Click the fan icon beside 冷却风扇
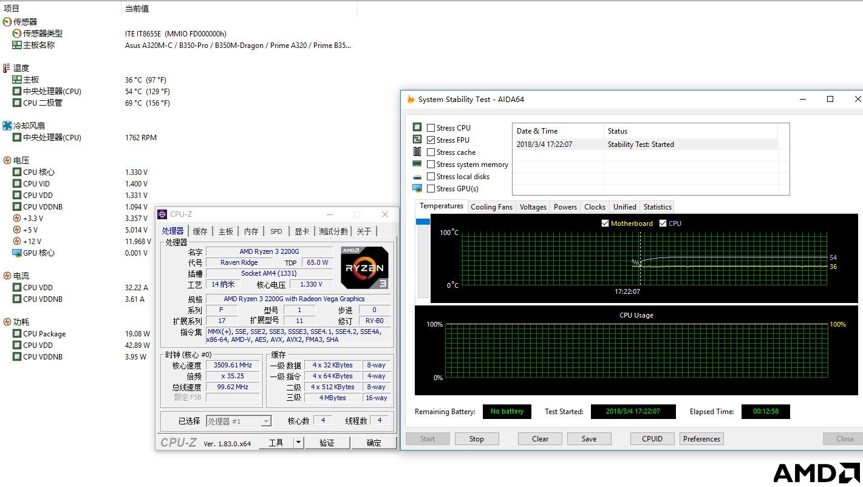This screenshot has height=487, width=863. click(7, 126)
